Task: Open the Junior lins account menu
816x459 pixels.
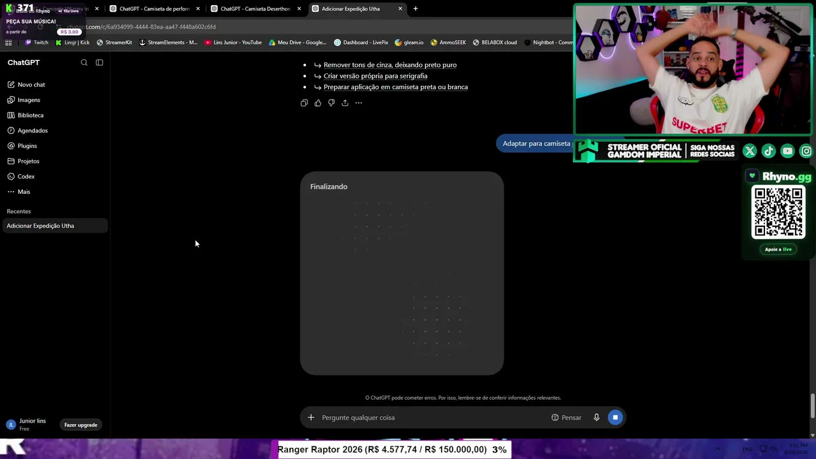Action: pos(27,425)
